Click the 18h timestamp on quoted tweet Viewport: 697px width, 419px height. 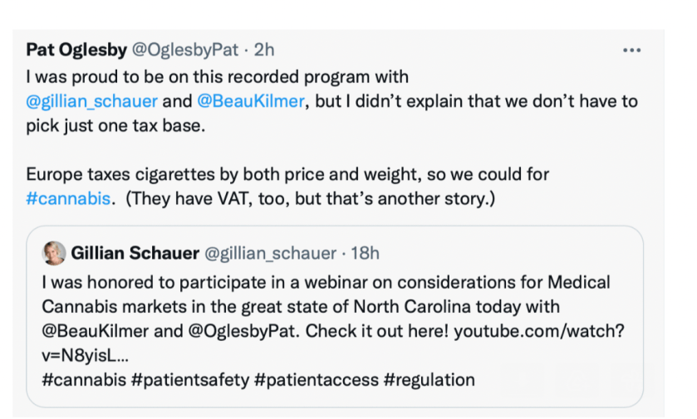[362, 253]
